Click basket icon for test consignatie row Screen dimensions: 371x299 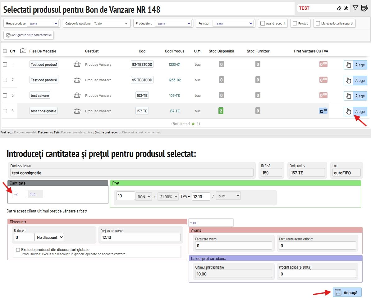tap(77, 111)
